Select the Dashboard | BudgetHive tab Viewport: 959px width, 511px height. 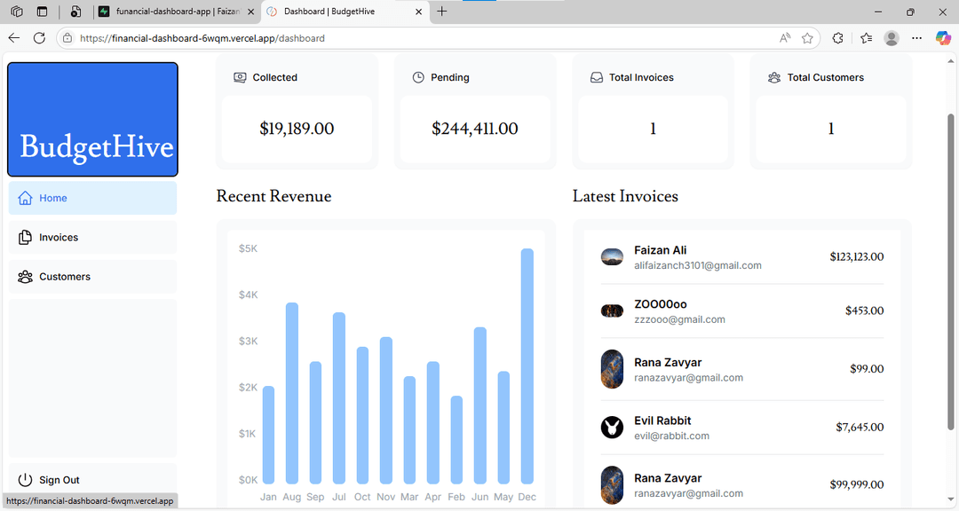pyautogui.click(x=345, y=12)
